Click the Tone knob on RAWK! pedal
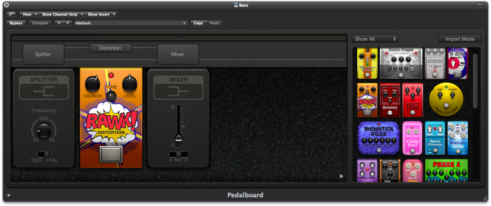491x206 pixels. (x=111, y=96)
